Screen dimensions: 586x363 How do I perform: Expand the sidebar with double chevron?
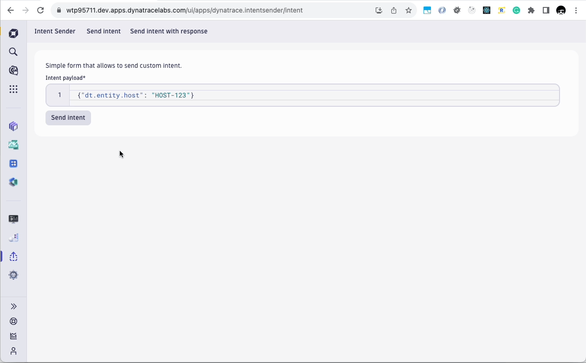[13, 306]
